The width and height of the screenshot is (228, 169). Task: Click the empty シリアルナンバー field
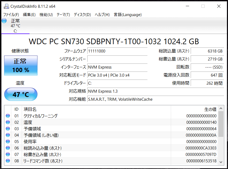click(117, 59)
